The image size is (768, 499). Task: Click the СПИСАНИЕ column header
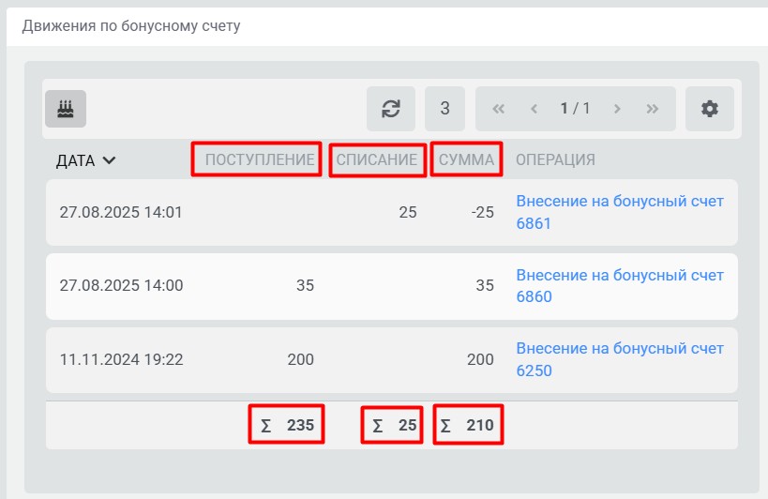click(x=377, y=159)
